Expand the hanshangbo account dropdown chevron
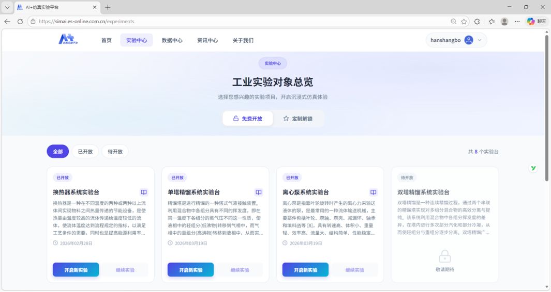The width and height of the screenshot is (551, 292). tap(479, 40)
